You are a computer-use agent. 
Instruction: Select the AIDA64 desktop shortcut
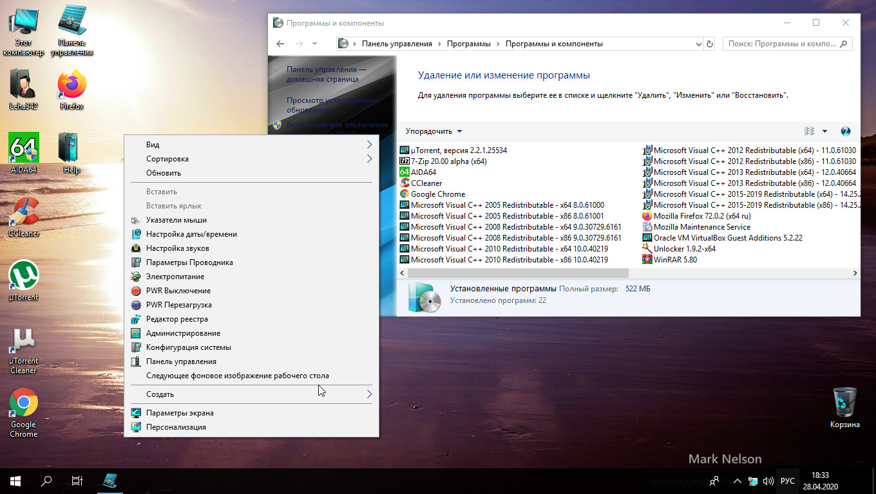pos(24,153)
